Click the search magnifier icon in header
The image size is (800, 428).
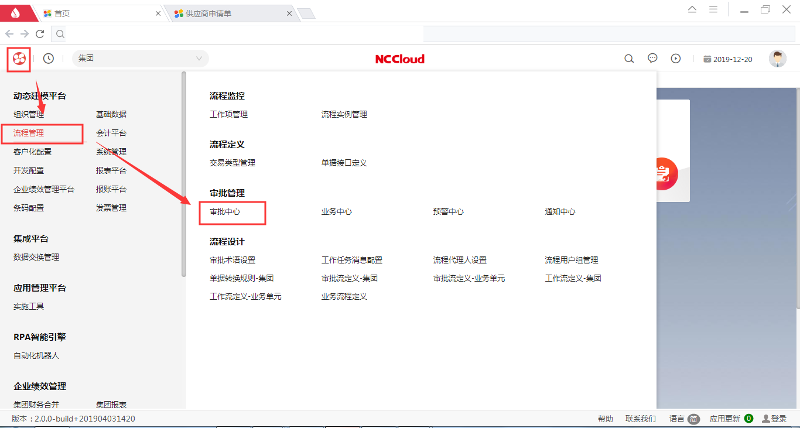(629, 59)
